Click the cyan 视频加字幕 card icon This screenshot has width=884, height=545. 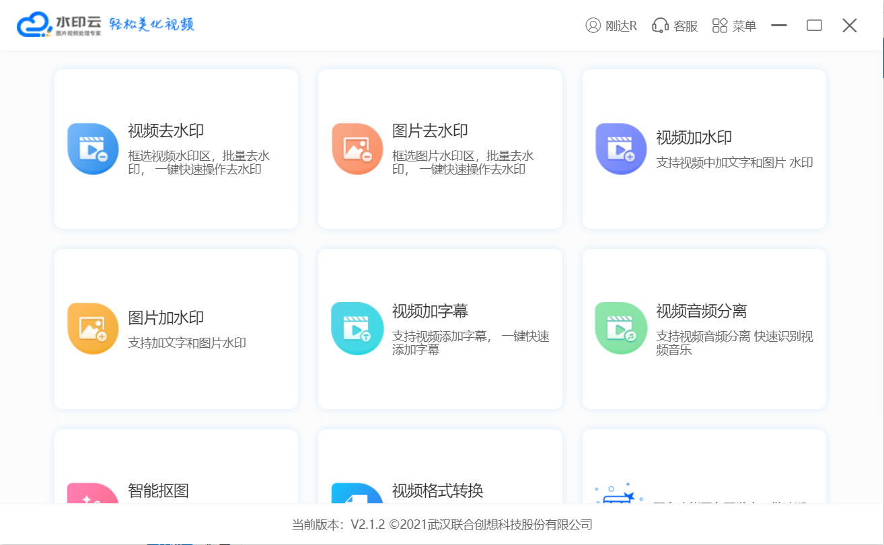pos(357,328)
